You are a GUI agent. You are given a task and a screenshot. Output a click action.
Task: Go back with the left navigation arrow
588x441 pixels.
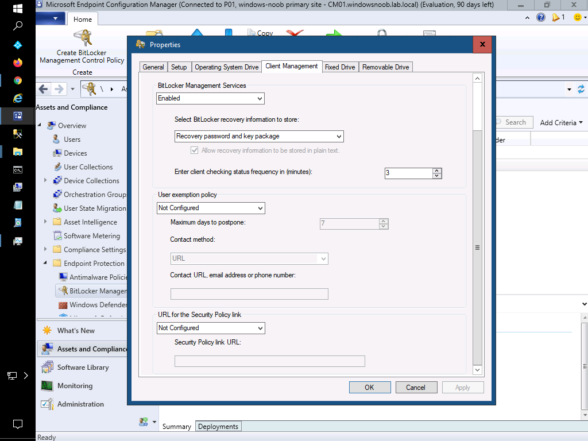pyautogui.click(x=44, y=89)
